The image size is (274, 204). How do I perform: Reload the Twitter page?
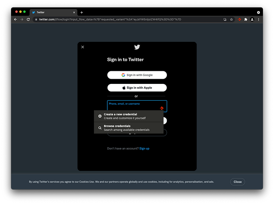click(28, 20)
